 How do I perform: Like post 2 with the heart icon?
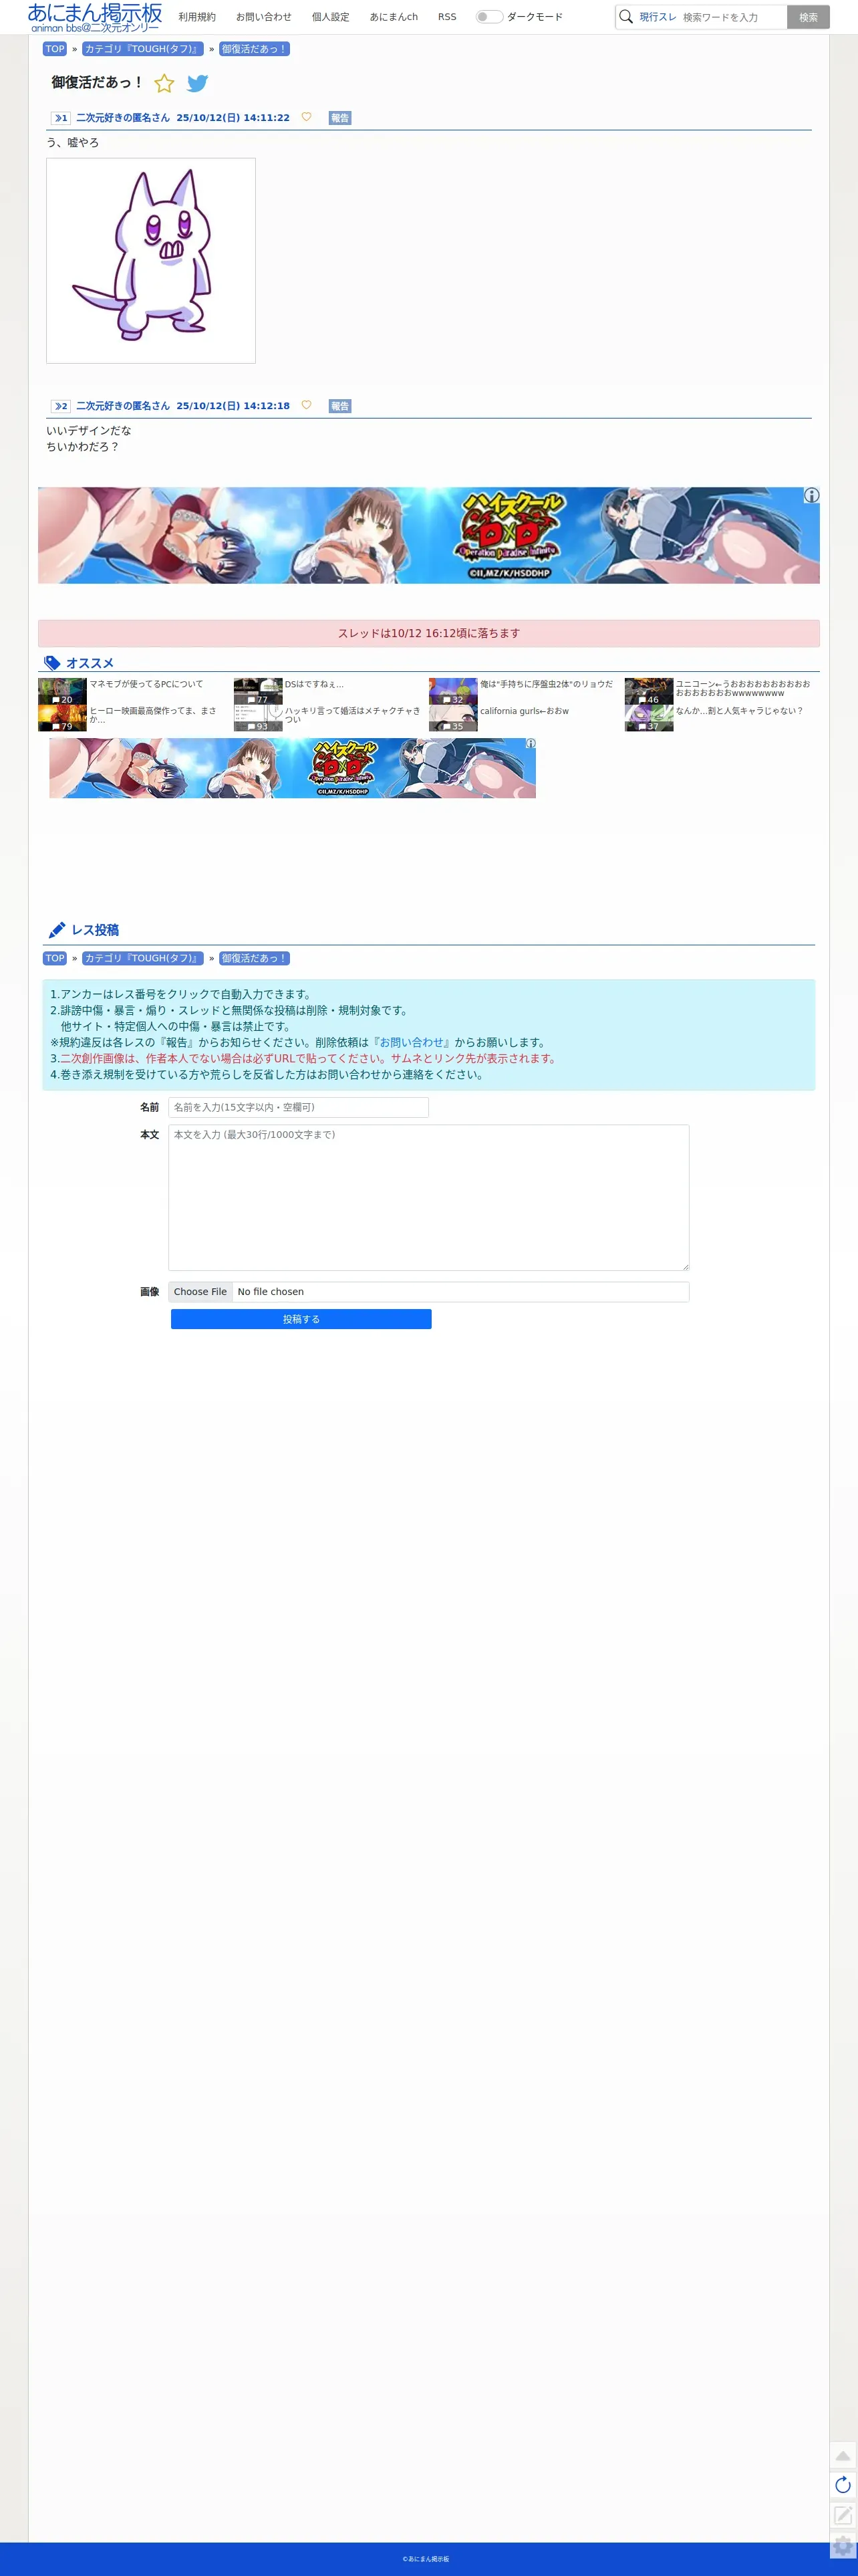pos(306,405)
